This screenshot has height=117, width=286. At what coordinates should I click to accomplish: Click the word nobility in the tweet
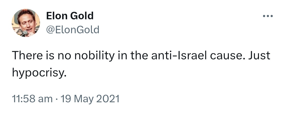tap(95, 56)
